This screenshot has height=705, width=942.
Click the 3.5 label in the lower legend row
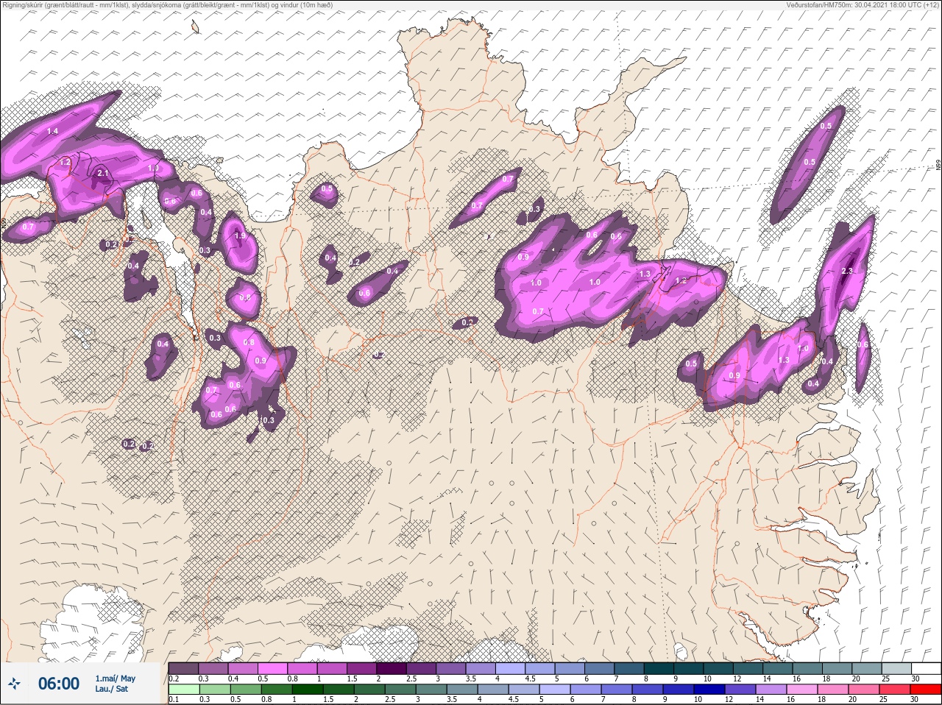453,699
